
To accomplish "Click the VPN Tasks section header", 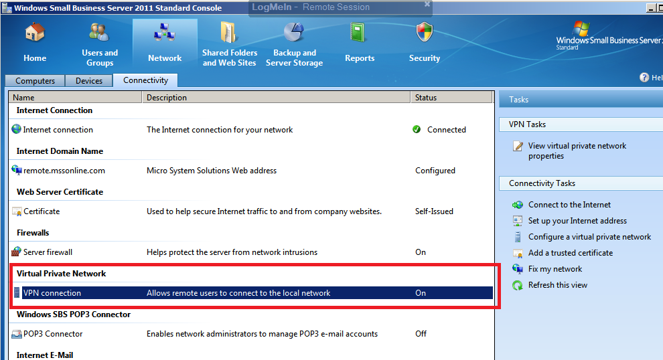I will (x=581, y=124).
